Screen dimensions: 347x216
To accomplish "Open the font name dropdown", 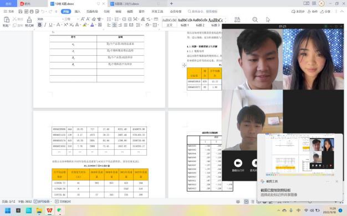I will (49, 19).
